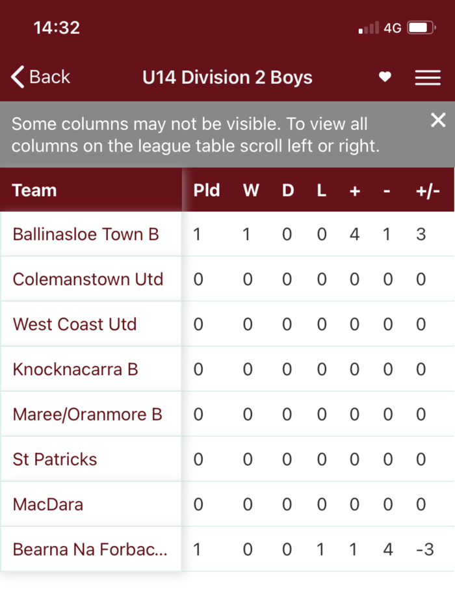Tap the favorite heart icon

pos(385,77)
